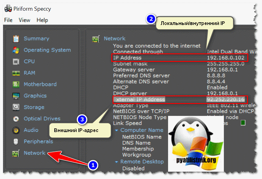Collapse the Remote Desktop section

click(117, 162)
